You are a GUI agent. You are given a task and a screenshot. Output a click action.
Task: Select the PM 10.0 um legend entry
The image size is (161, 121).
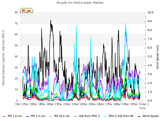(x=59, y=116)
